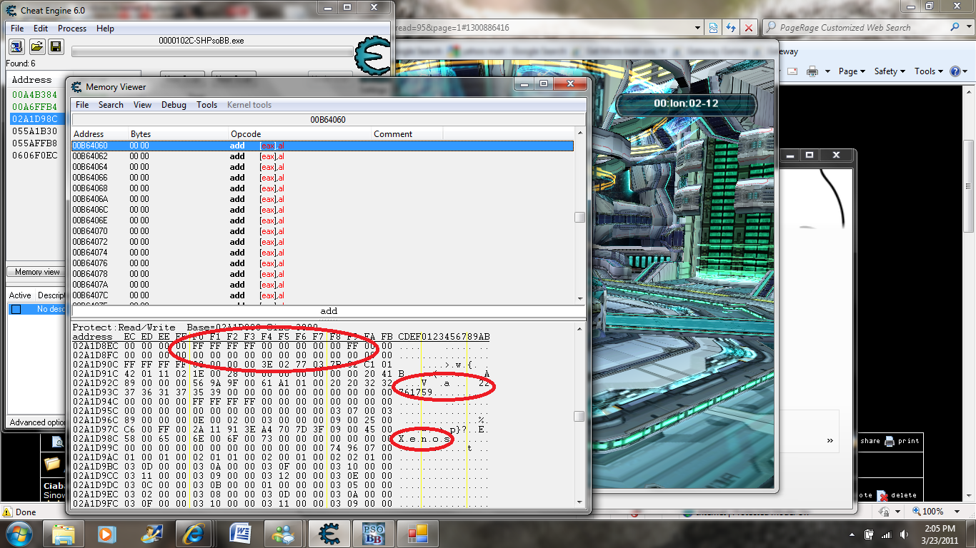Open the Edit menu in Cheat Engine
This screenshot has height=548, width=976.
pos(41,29)
